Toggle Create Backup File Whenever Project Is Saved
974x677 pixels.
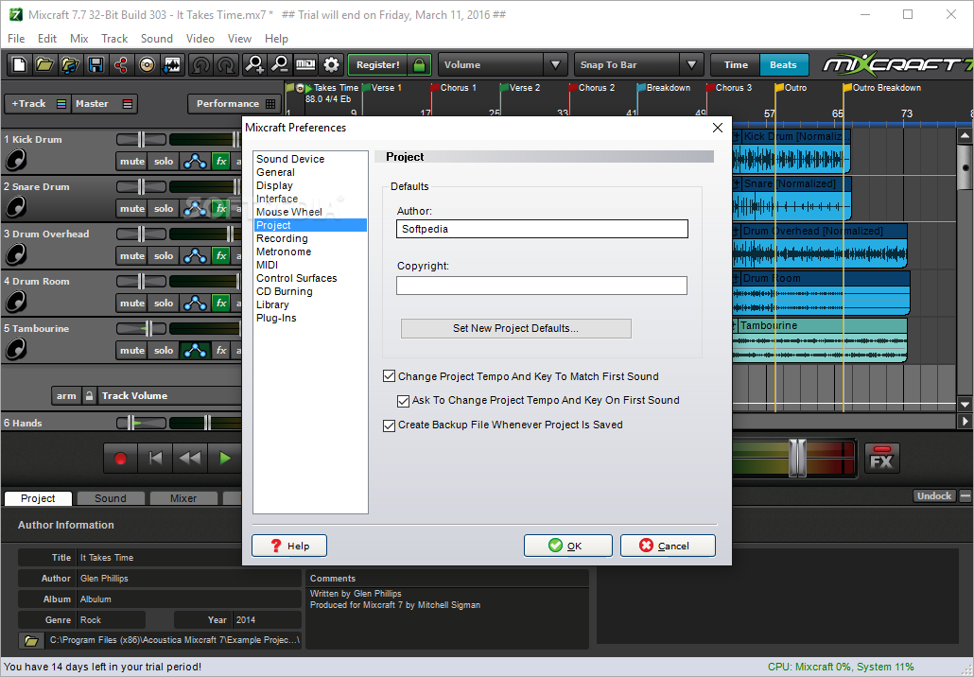(x=390, y=425)
